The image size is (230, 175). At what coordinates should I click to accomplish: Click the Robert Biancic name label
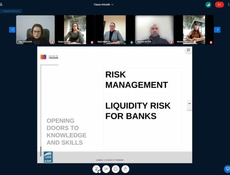[12, 11]
